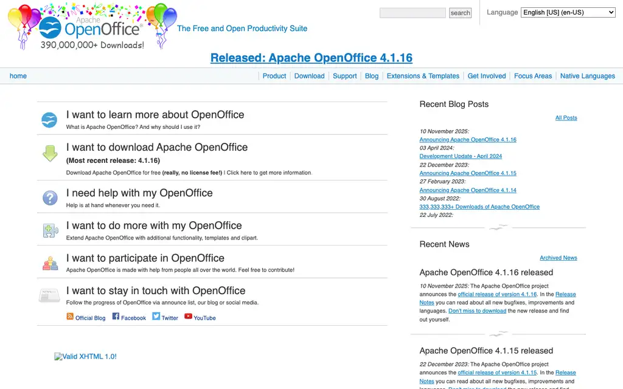623x389 pixels.
Task: Click 'Most recent release: 4.1.16' text
Action: [113, 160]
